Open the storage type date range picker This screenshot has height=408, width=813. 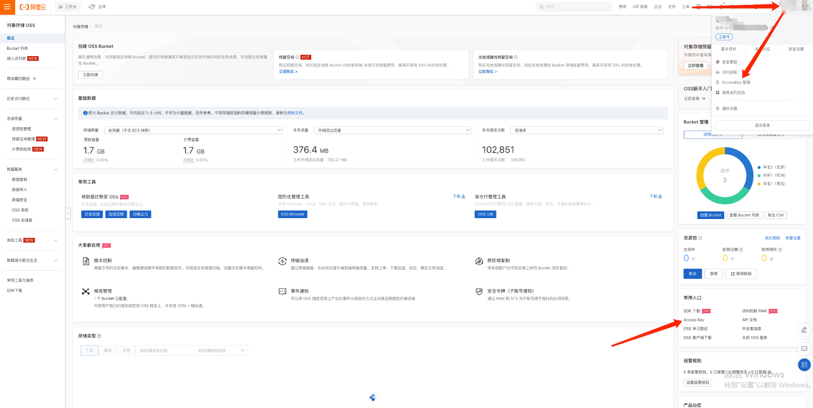191,351
